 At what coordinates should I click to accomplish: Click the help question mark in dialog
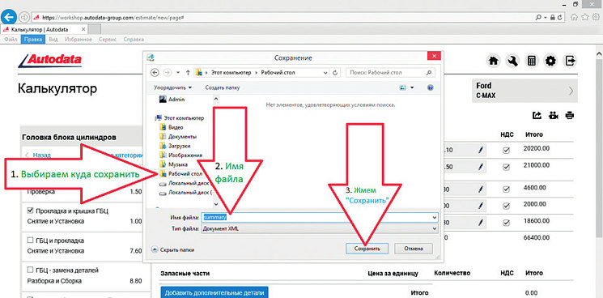pos(431,87)
